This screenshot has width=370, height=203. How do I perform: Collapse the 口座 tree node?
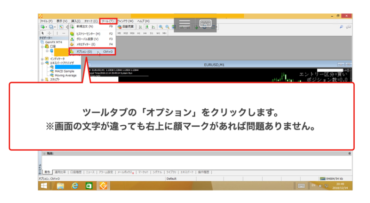point(42,47)
